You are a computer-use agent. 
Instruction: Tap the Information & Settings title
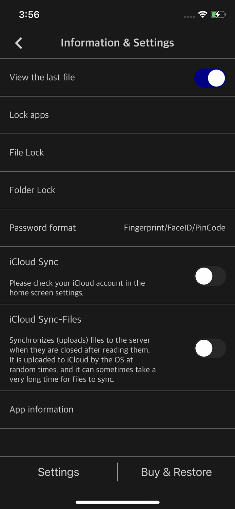[x=117, y=42]
